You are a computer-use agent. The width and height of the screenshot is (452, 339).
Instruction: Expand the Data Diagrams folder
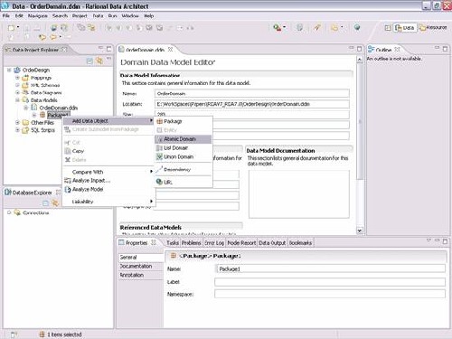coord(17,92)
